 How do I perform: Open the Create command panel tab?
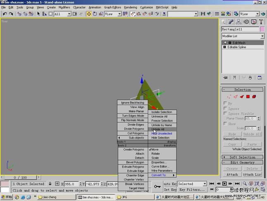click(224, 22)
